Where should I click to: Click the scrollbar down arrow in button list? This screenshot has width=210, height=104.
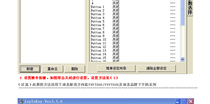pos(182,59)
